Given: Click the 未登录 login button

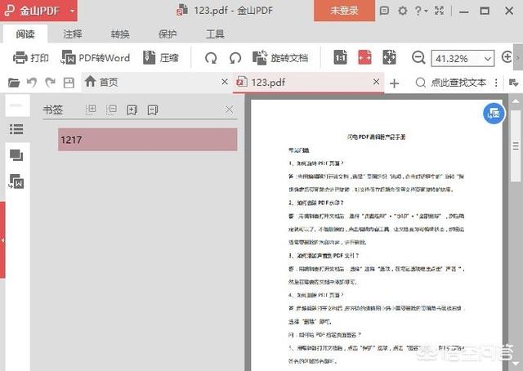Looking at the screenshot, I should point(344,11).
